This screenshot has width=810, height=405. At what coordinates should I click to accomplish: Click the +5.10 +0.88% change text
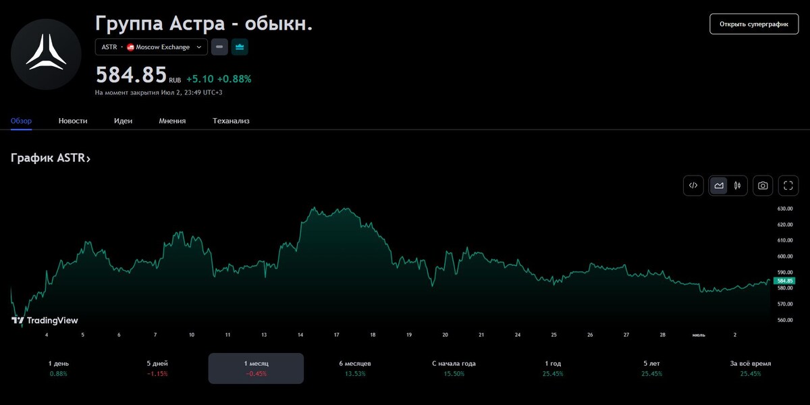point(219,78)
